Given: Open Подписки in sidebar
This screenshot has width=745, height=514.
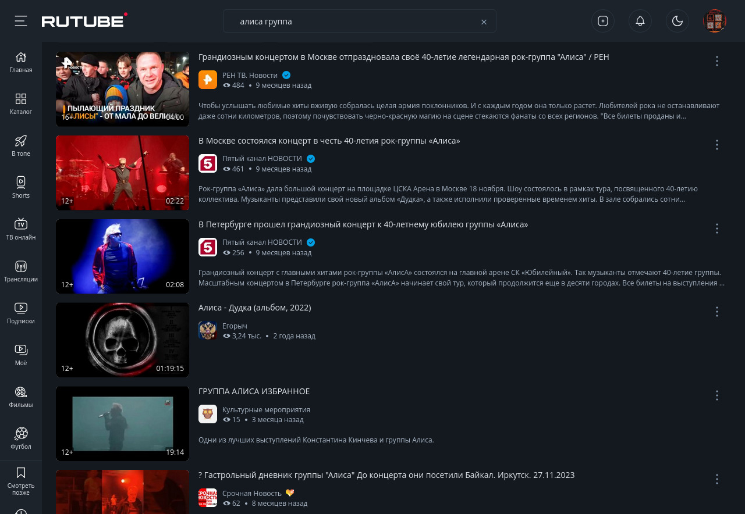Looking at the screenshot, I should pos(21,313).
